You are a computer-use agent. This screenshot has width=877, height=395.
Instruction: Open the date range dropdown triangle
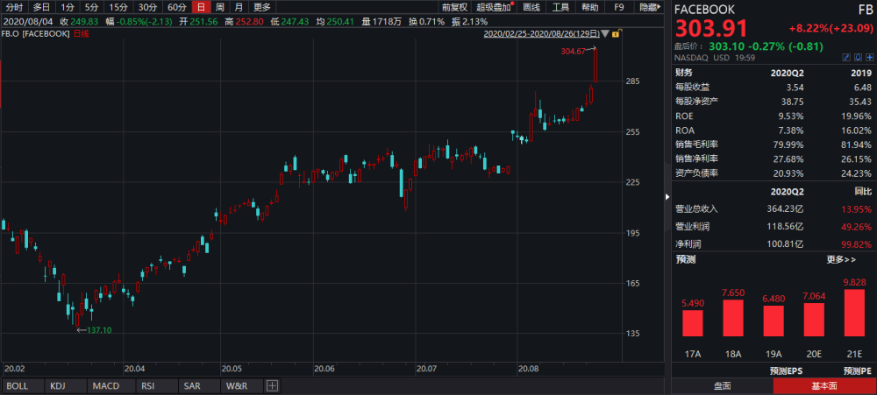coord(606,34)
